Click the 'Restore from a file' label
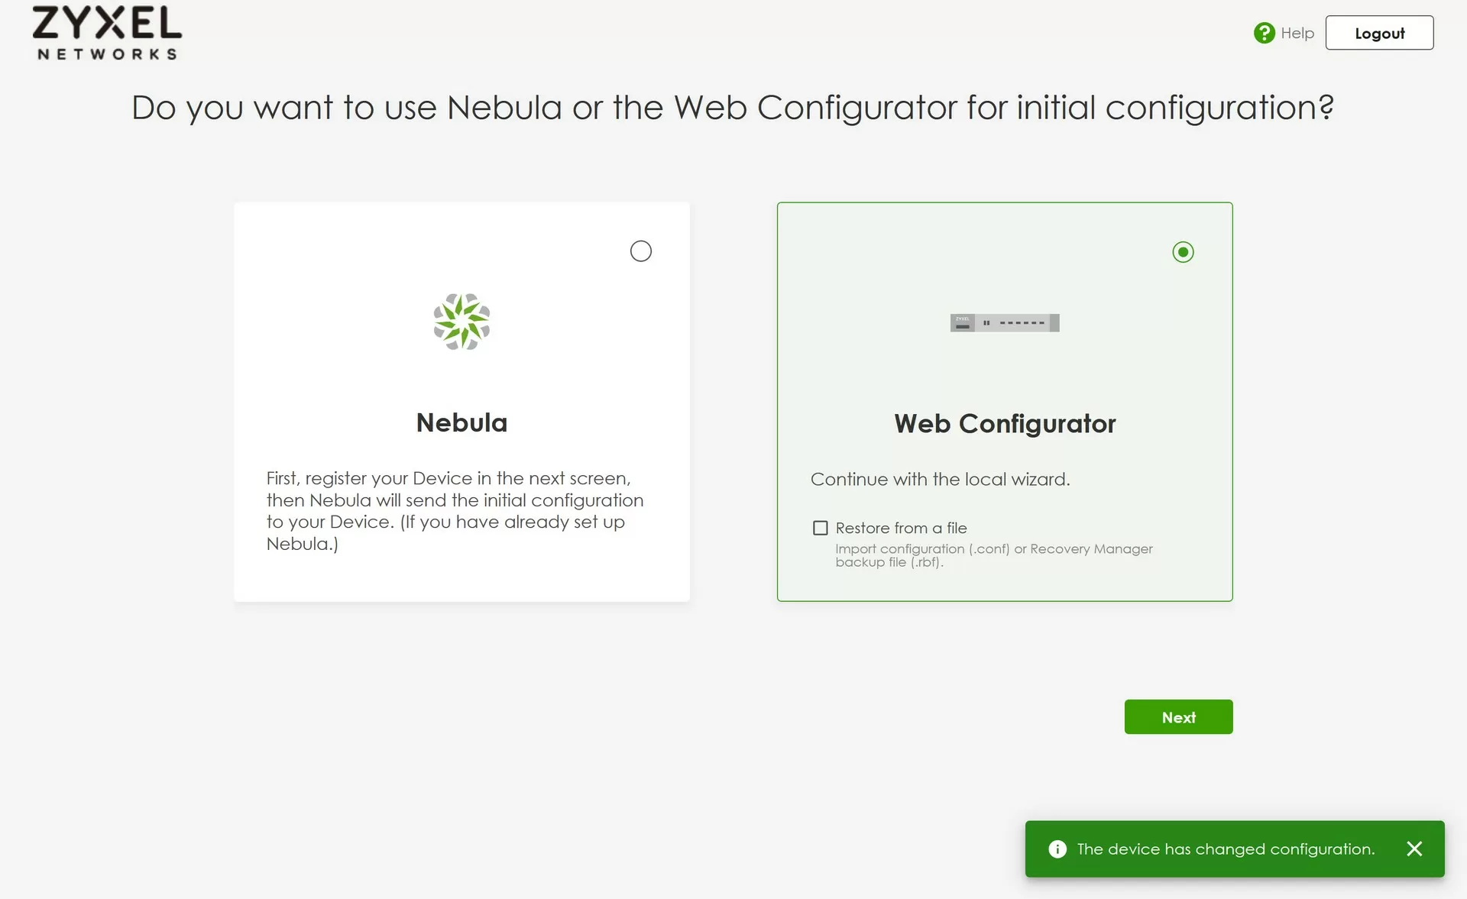Screen dimensions: 1467x899 (901, 528)
